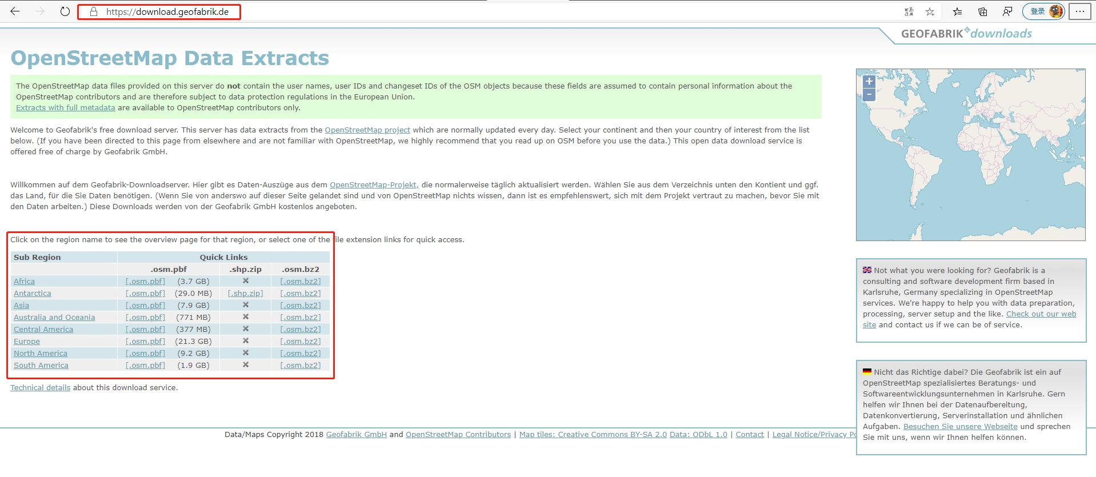1096x477 pixels.
Task: Click the North America size (9.2 GB)
Action: pos(194,353)
